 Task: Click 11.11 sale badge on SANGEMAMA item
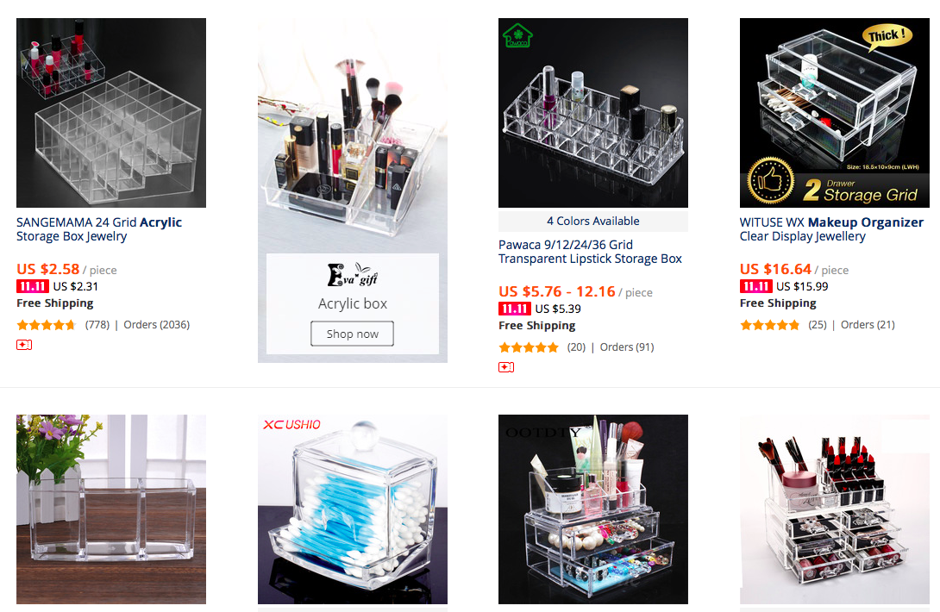coord(33,286)
